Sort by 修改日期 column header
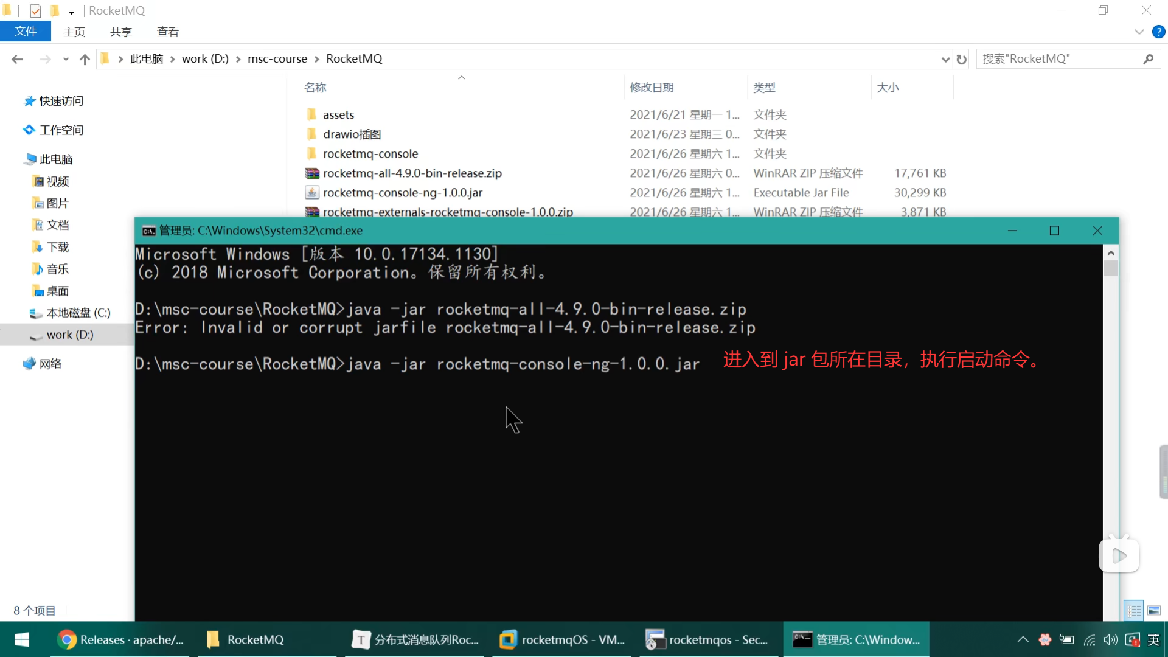 [x=652, y=88]
